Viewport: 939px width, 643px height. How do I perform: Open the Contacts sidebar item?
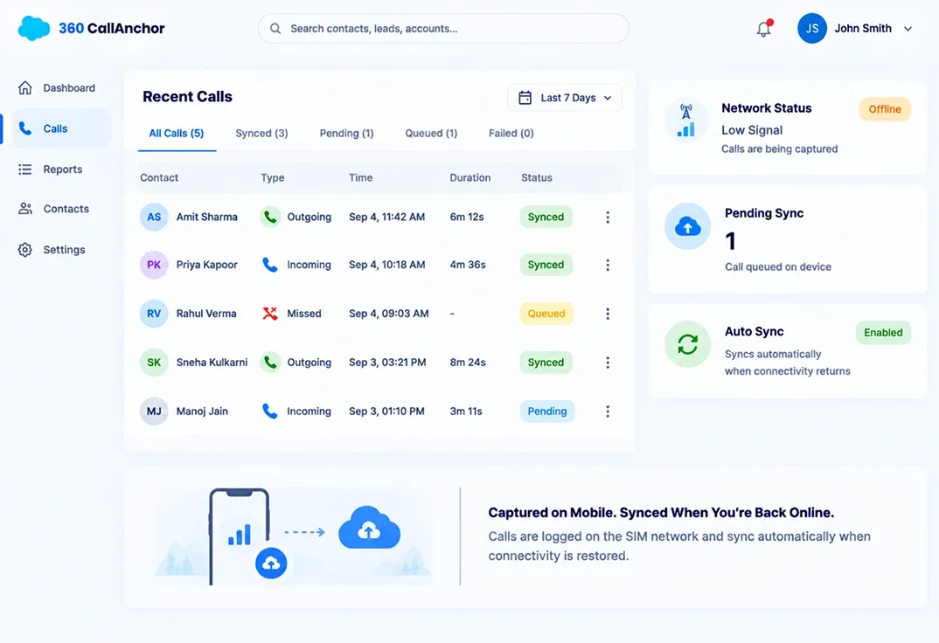click(x=62, y=209)
